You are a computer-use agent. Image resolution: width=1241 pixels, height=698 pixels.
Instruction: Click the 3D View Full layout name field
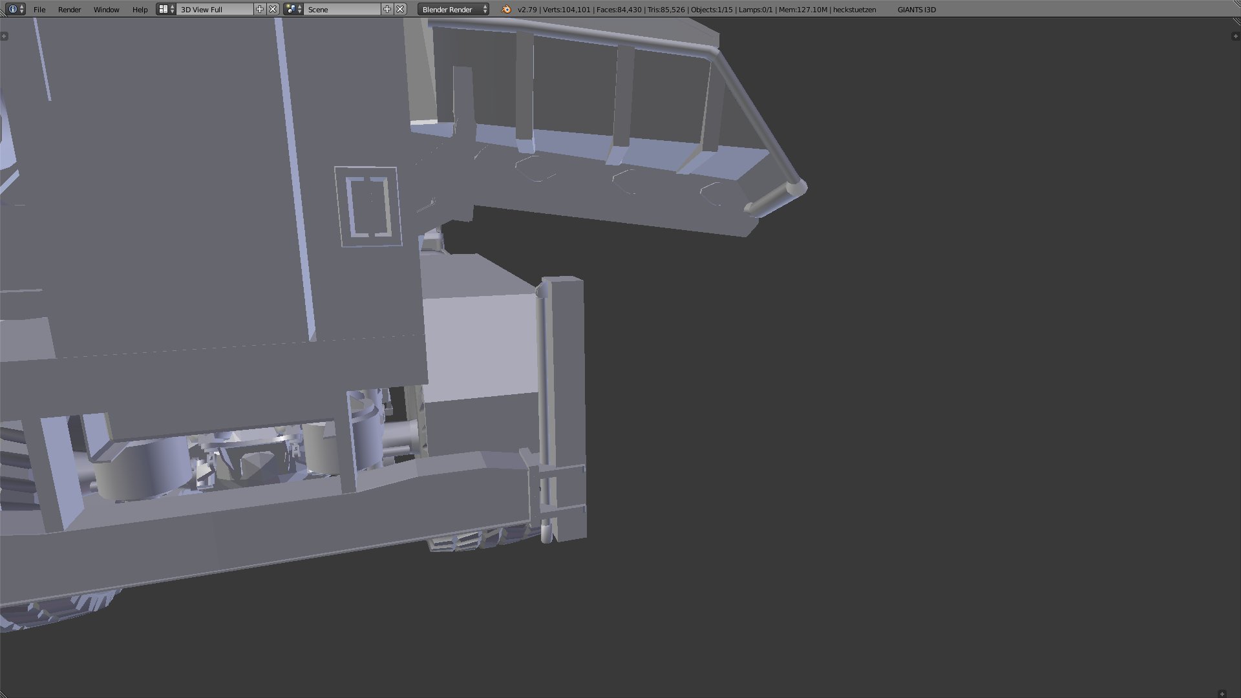(x=215, y=10)
